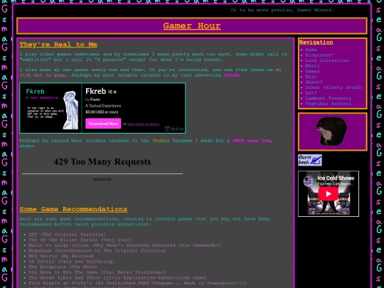Click the Navigation heading

[x=316, y=42]
